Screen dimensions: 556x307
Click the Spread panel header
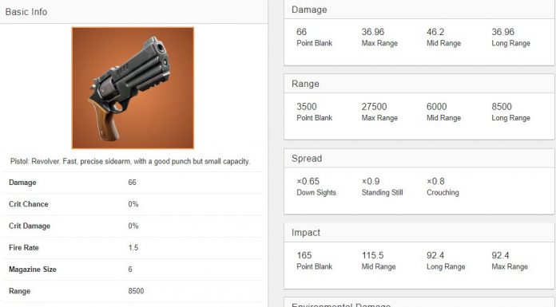pyautogui.click(x=419, y=158)
